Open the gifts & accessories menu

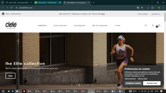pos(100,25)
